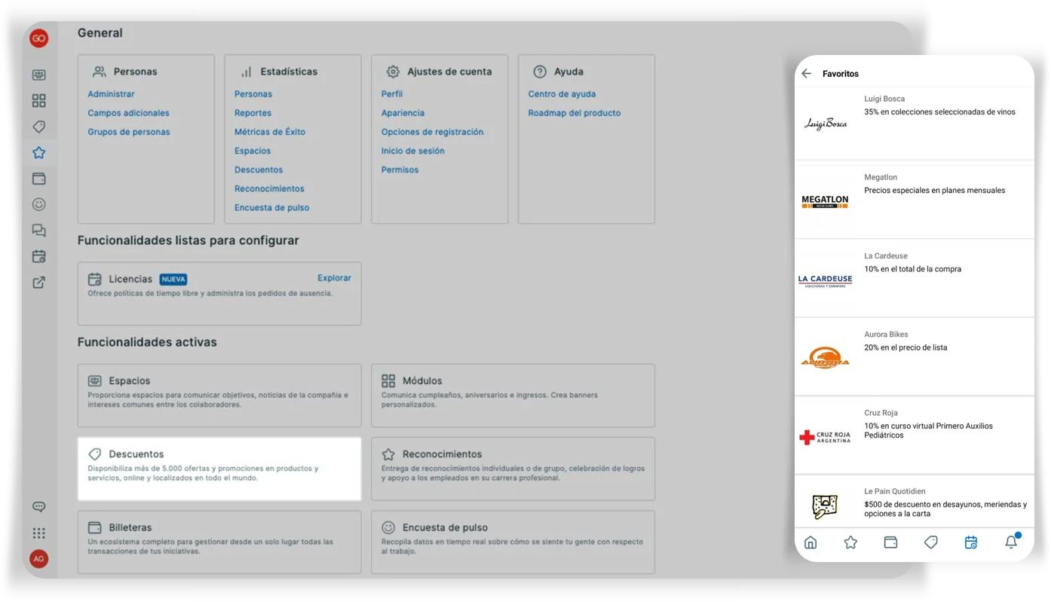Open the Licencias calendar sidebar icon
Image resolution: width=1051 pixels, height=605 pixels.
pos(39,256)
